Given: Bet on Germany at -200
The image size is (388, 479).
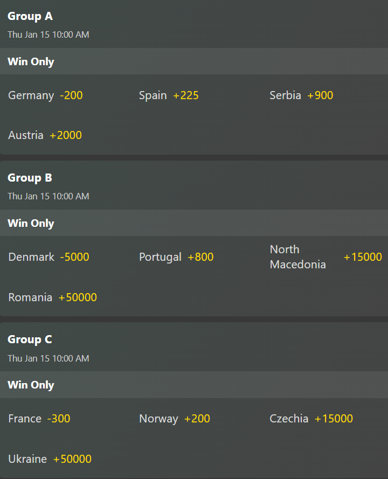Looking at the screenshot, I should click(46, 95).
